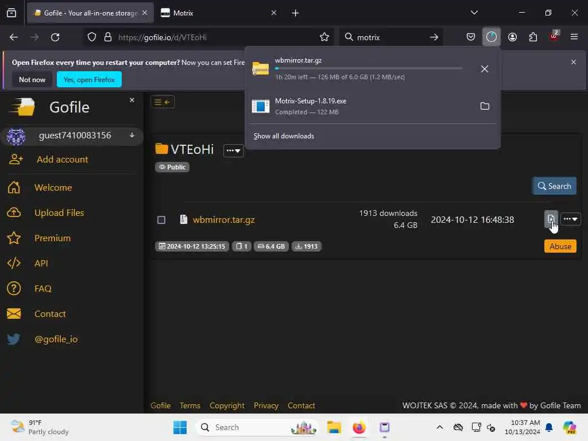
Task: Click the Firefox taskbar icon
Action: [x=359, y=427]
